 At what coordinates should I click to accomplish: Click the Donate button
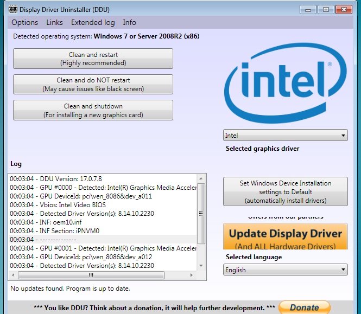pos(305,307)
